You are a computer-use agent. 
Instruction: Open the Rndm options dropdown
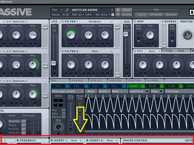(117, 92)
